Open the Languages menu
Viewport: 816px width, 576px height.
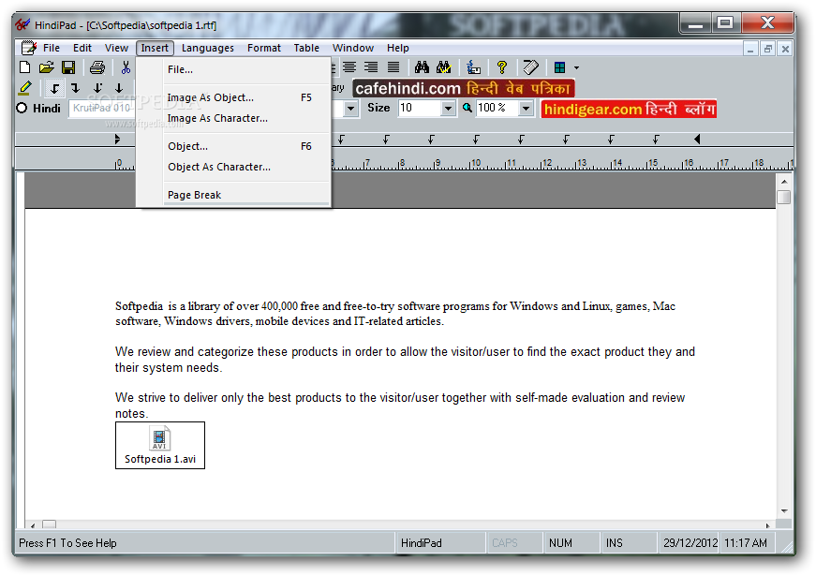coord(208,48)
